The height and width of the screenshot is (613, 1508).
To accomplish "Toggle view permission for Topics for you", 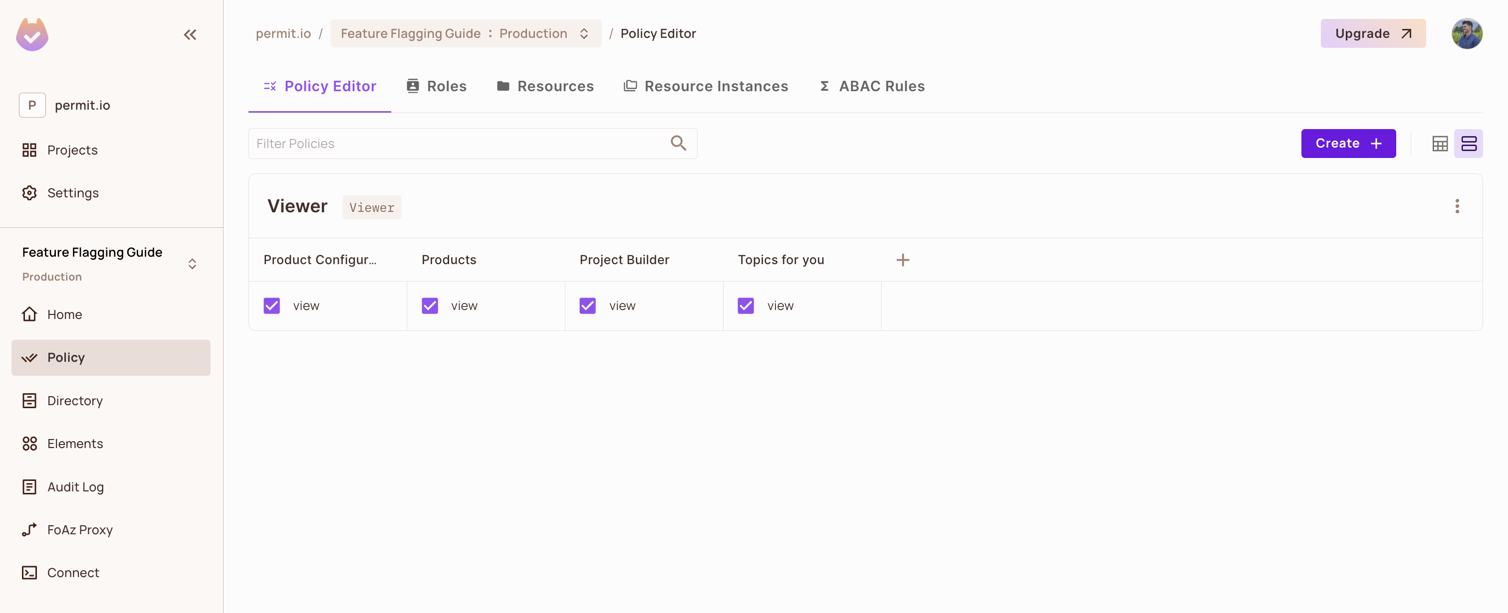I will pos(745,306).
